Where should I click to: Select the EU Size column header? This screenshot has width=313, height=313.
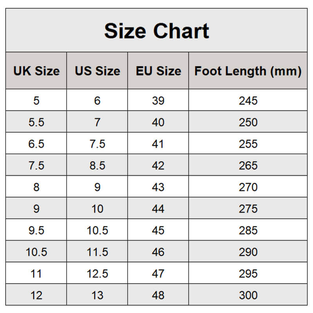(x=158, y=71)
